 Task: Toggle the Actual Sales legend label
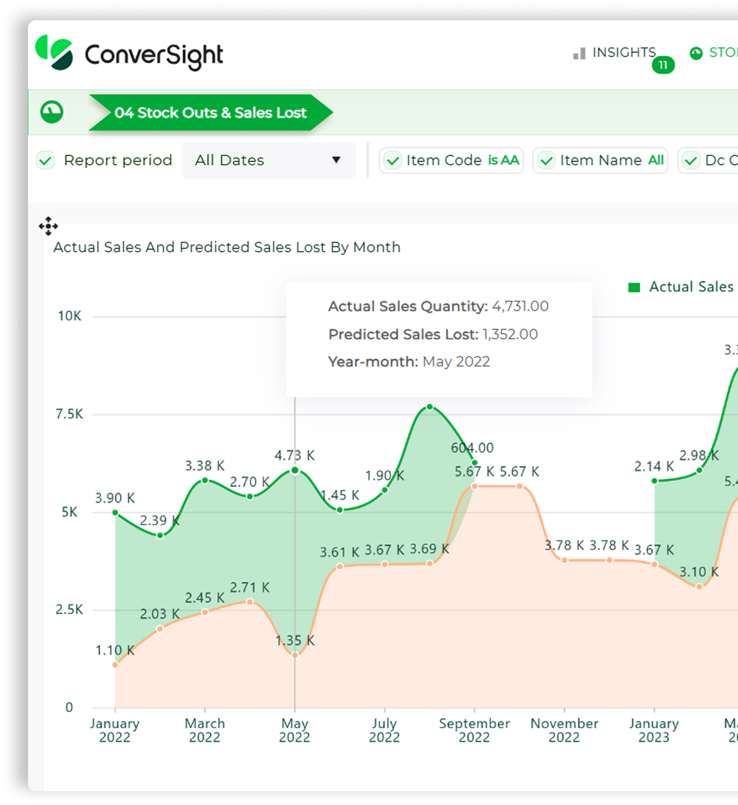click(x=691, y=287)
